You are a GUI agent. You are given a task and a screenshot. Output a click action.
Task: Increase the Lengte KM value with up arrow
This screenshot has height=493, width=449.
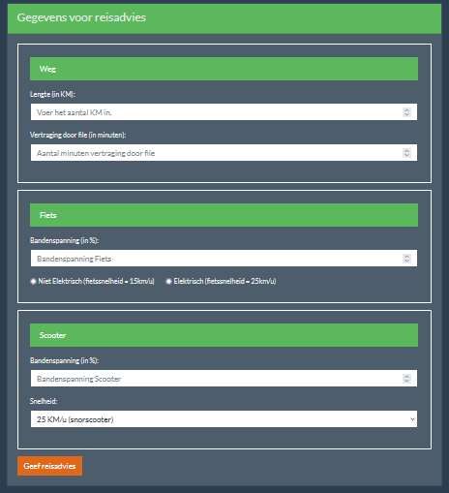tap(406, 109)
